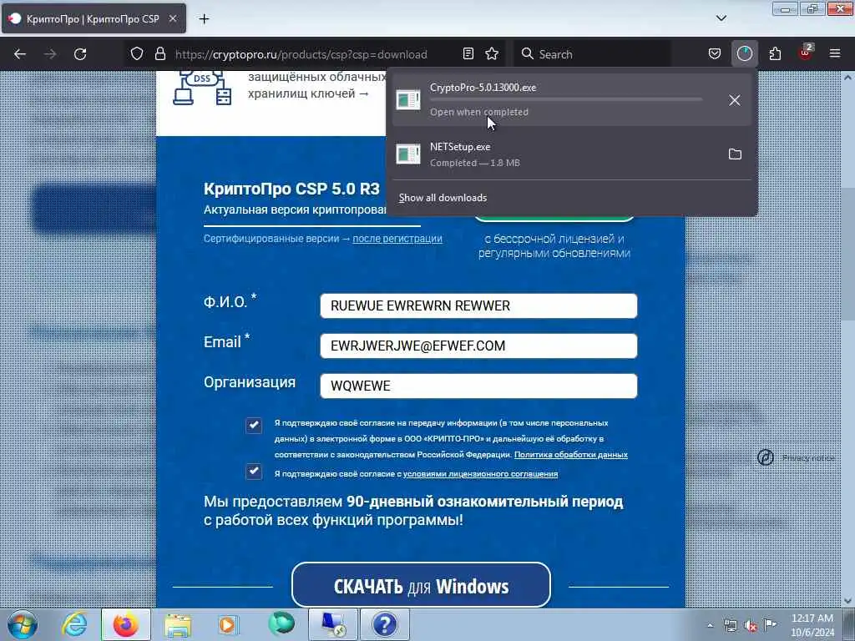Expand the list all tabs chevron
Image resolution: width=855 pixels, height=641 pixels.
click(721, 18)
